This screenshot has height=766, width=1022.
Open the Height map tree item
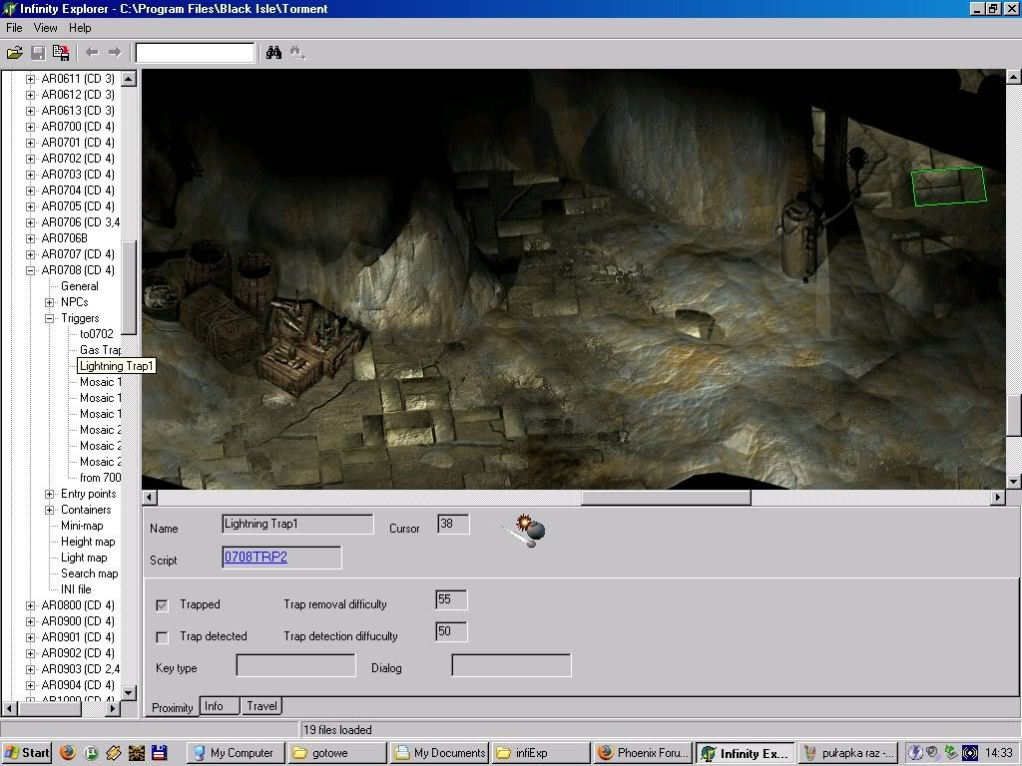tap(88, 542)
